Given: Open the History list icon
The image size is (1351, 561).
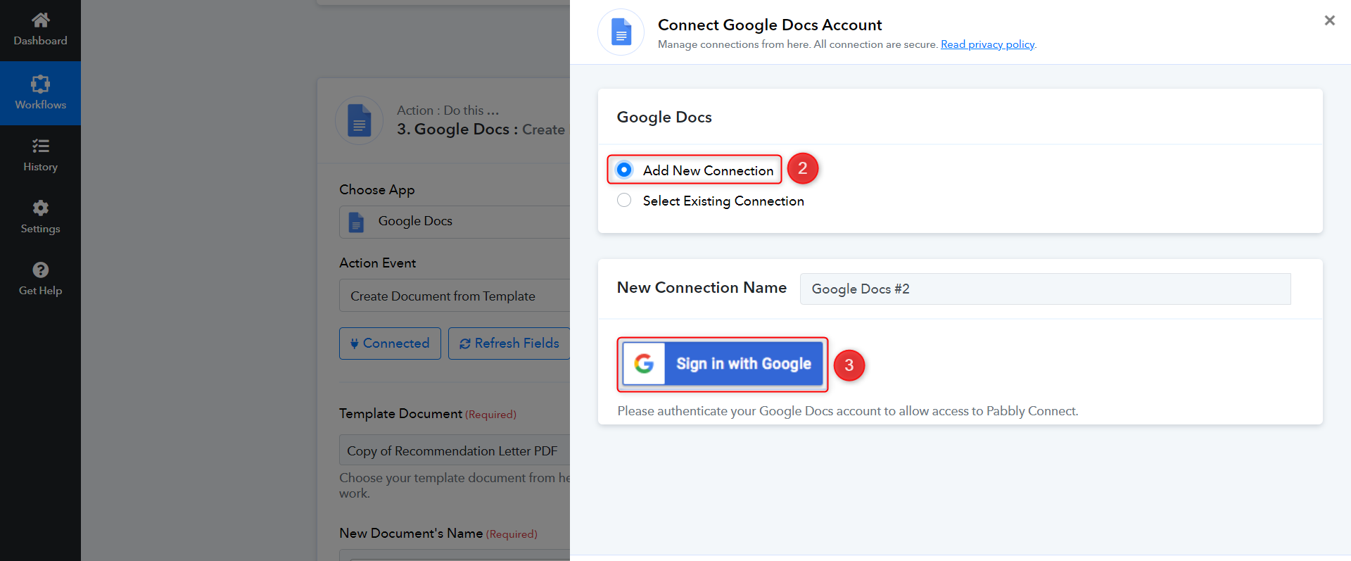Looking at the screenshot, I should (x=40, y=146).
